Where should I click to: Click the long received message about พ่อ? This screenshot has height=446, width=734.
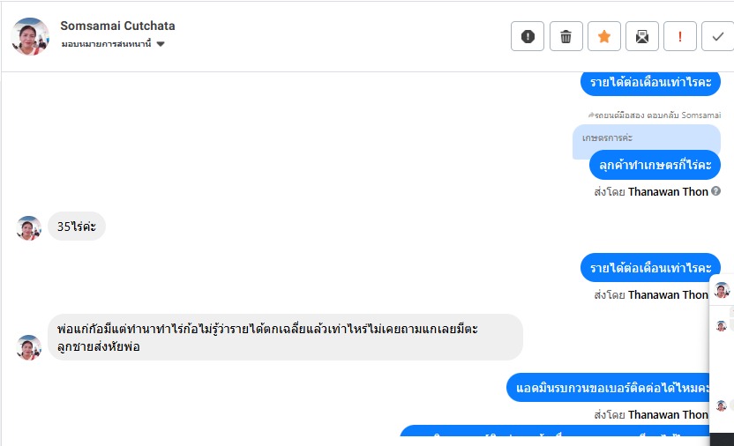(285, 337)
